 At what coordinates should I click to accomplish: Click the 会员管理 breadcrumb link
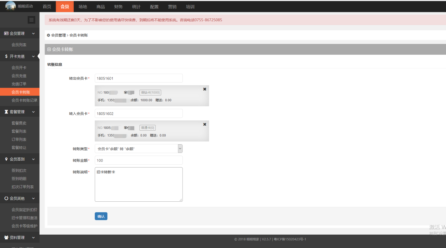(x=59, y=35)
